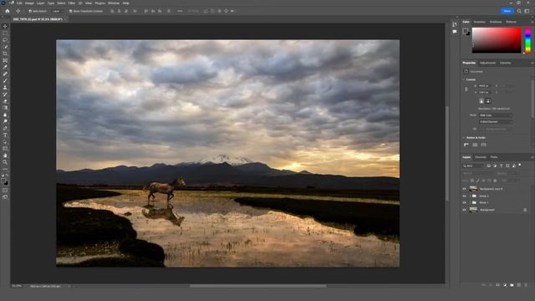Select the Eyedropper tool
The image size is (535, 301).
pyautogui.click(x=5, y=67)
